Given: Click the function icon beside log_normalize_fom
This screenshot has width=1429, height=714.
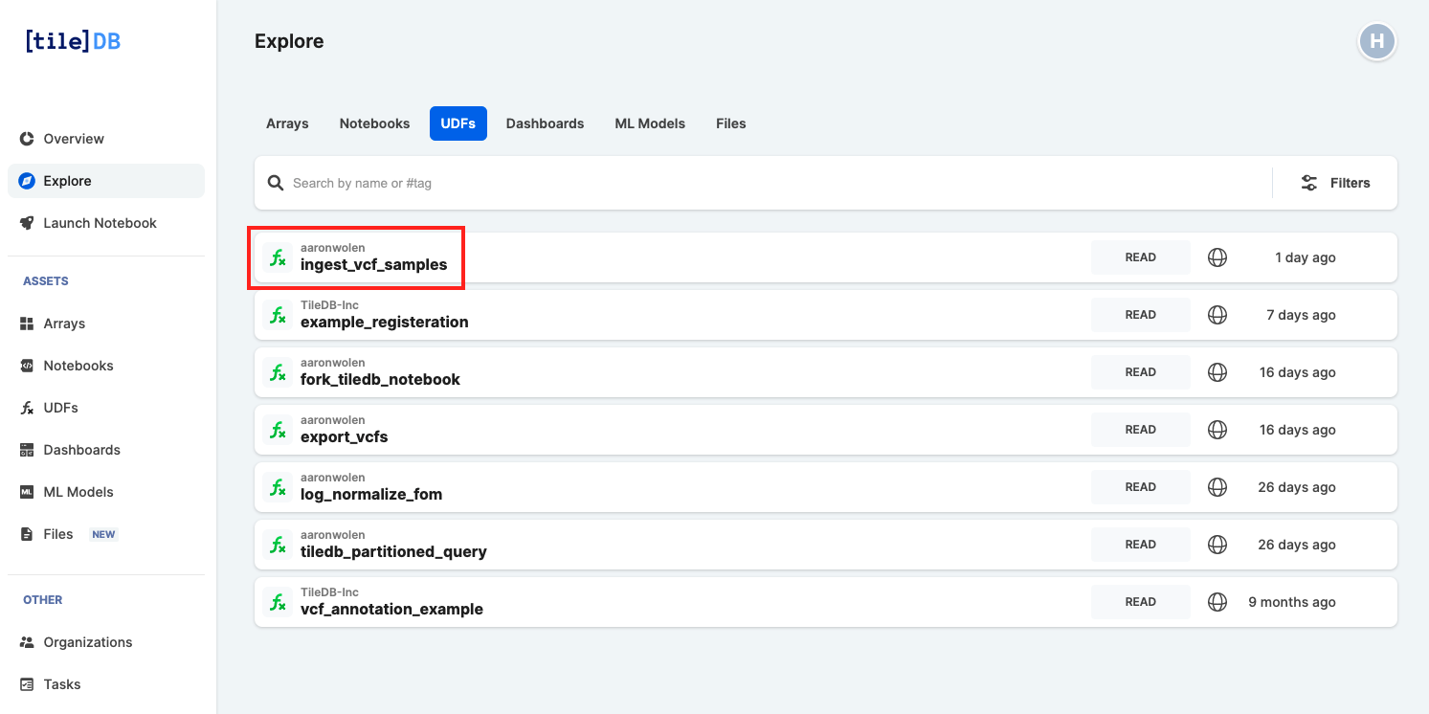Looking at the screenshot, I should pyautogui.click(x=278, y=487).
